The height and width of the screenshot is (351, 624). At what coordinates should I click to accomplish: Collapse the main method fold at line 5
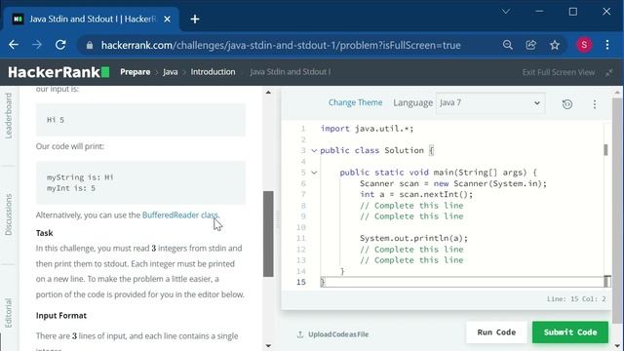pos(314,173)
